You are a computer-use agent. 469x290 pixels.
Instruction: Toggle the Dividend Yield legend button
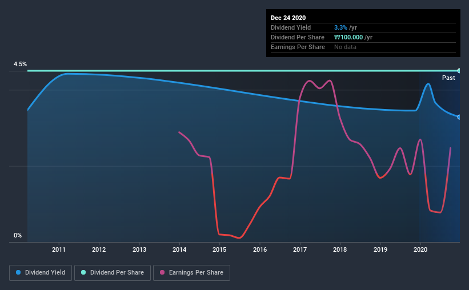[x=41, y=273]
